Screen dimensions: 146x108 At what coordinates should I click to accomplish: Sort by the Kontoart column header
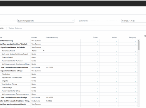coord(34,37)
